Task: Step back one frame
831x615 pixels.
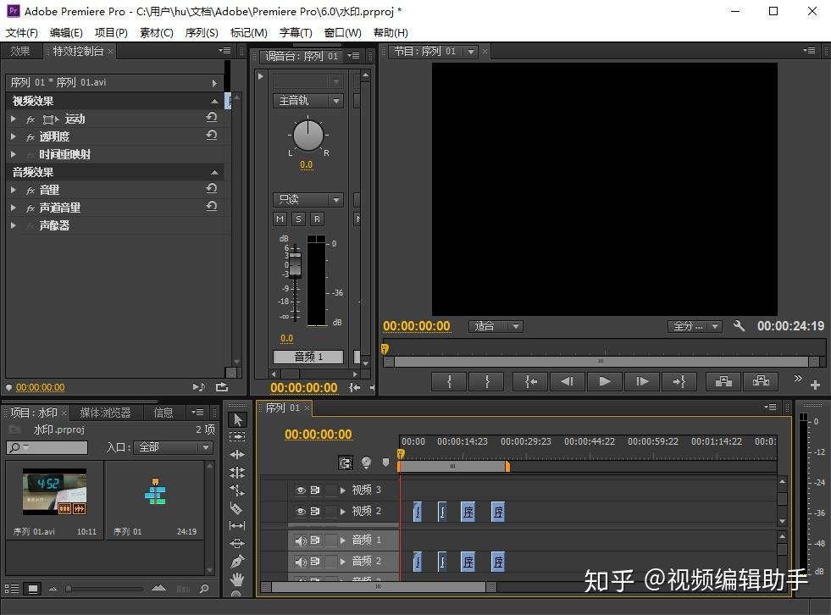Action: click(x=567, y=381)
